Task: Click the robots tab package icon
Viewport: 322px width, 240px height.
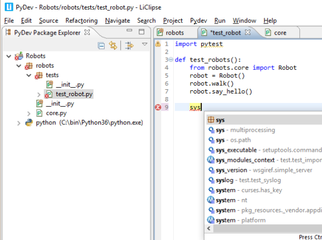Action: point(160,33)
